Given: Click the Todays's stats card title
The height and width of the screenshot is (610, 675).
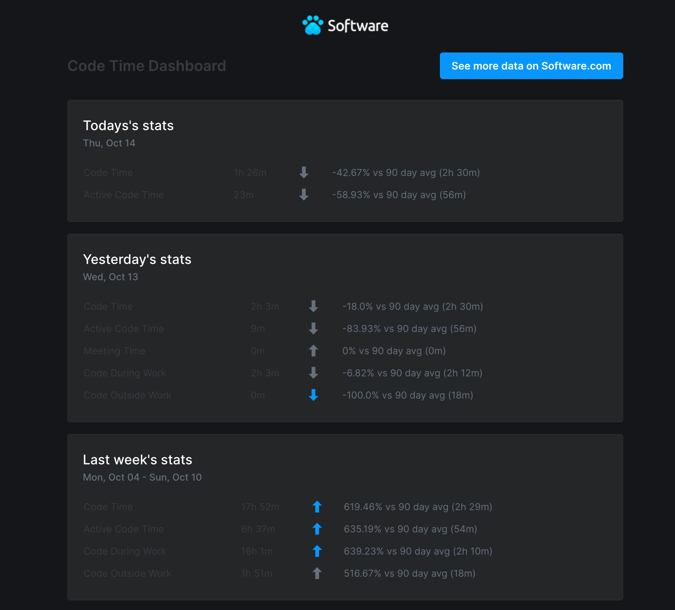Looking at the screenshot, I should [x=128, y=126].
